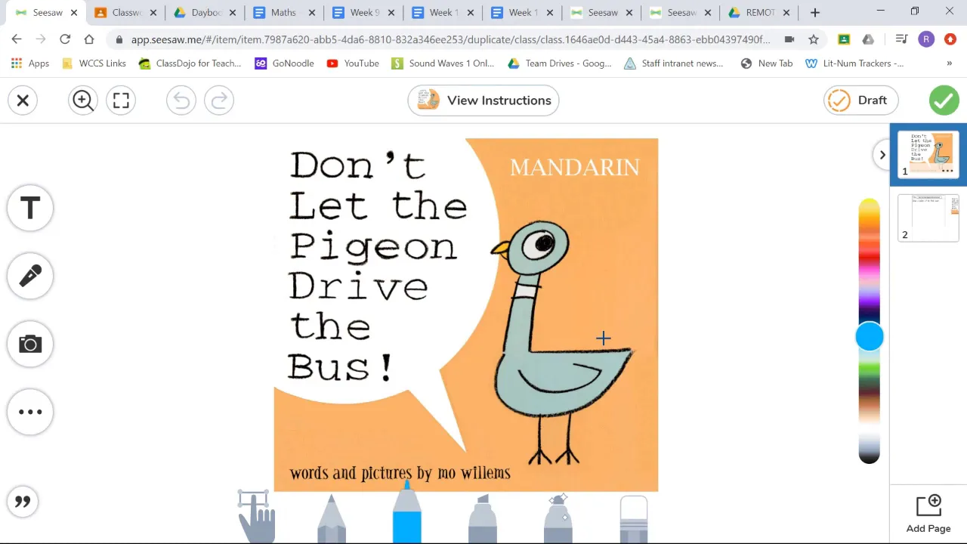Toggle fullscreen view icon

(x=121, y=100)
